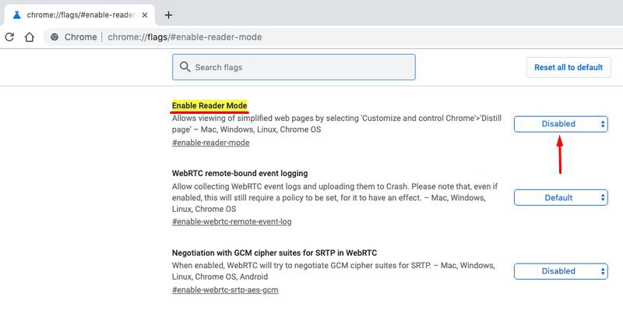Click the Chrome site info icon in address bar

pos(55,37)
